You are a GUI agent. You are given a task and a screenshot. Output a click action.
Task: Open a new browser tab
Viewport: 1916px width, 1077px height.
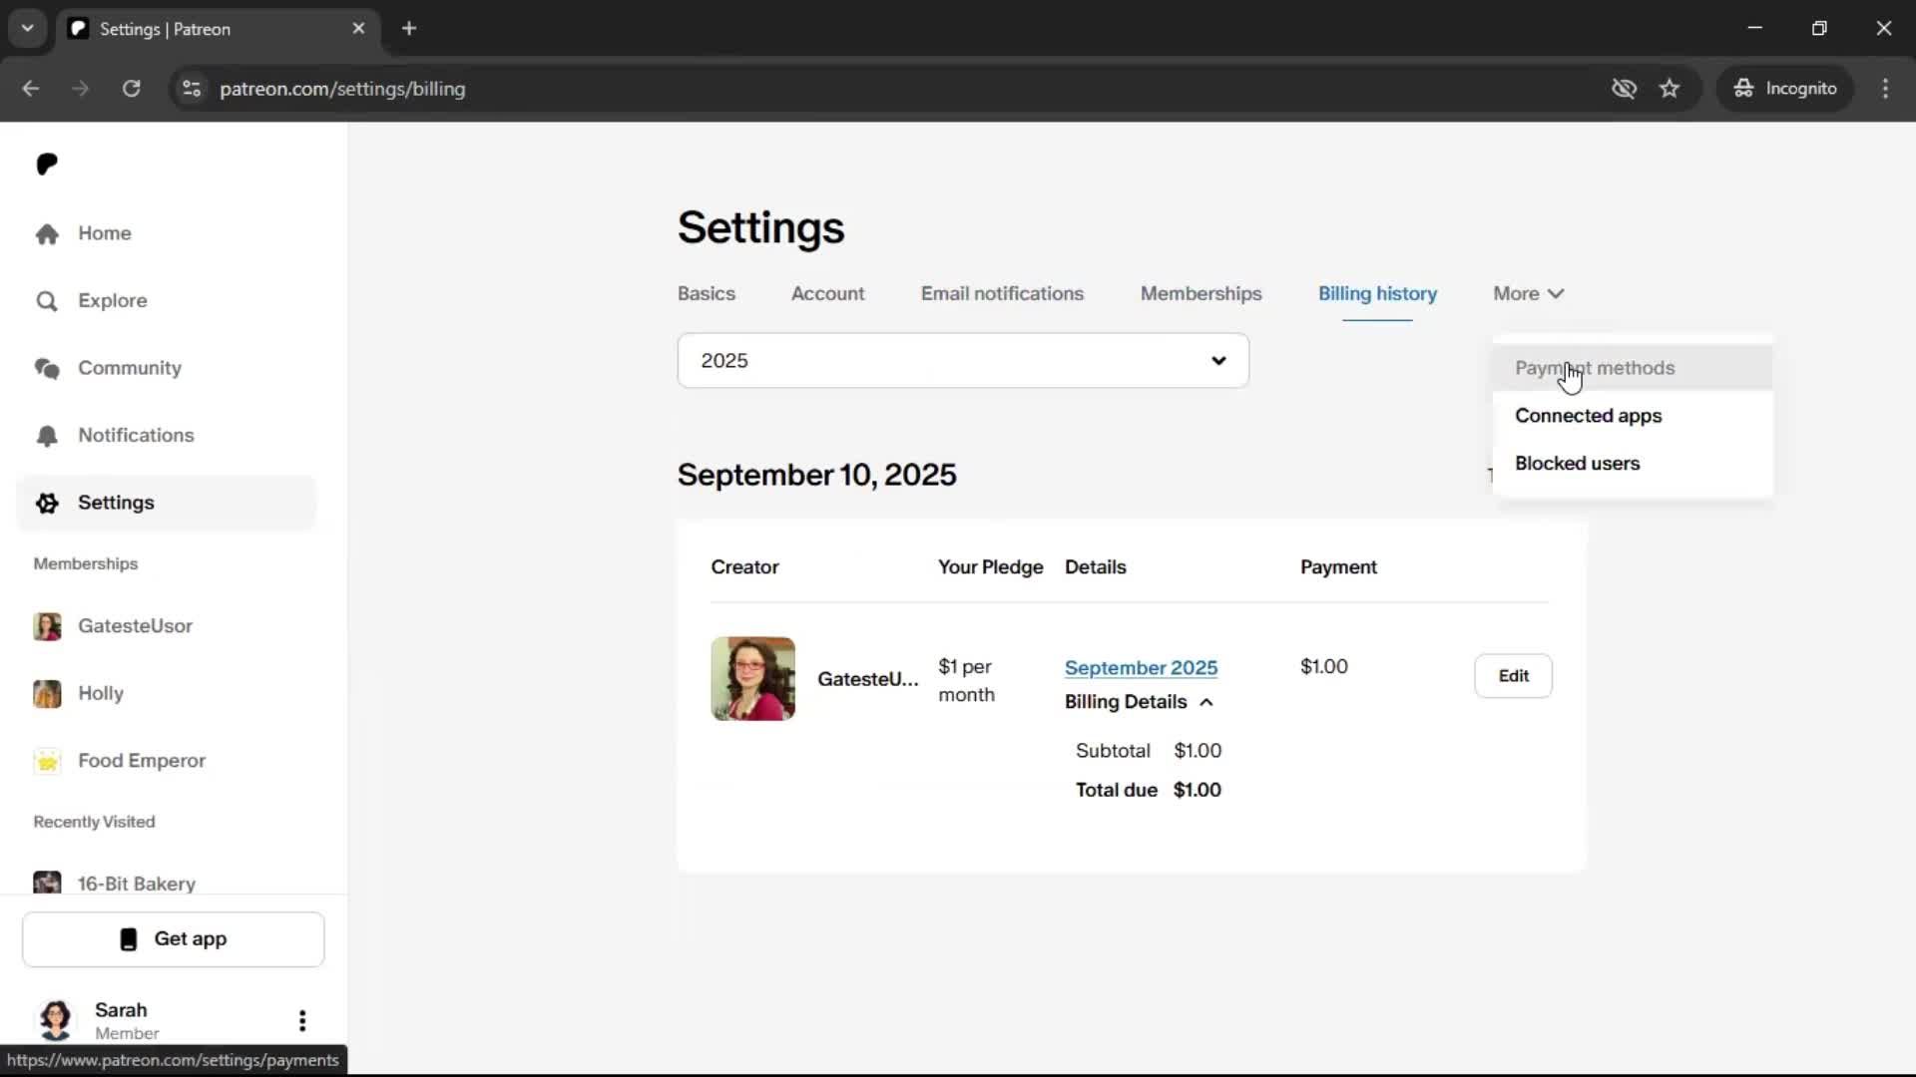click(409, 29)
